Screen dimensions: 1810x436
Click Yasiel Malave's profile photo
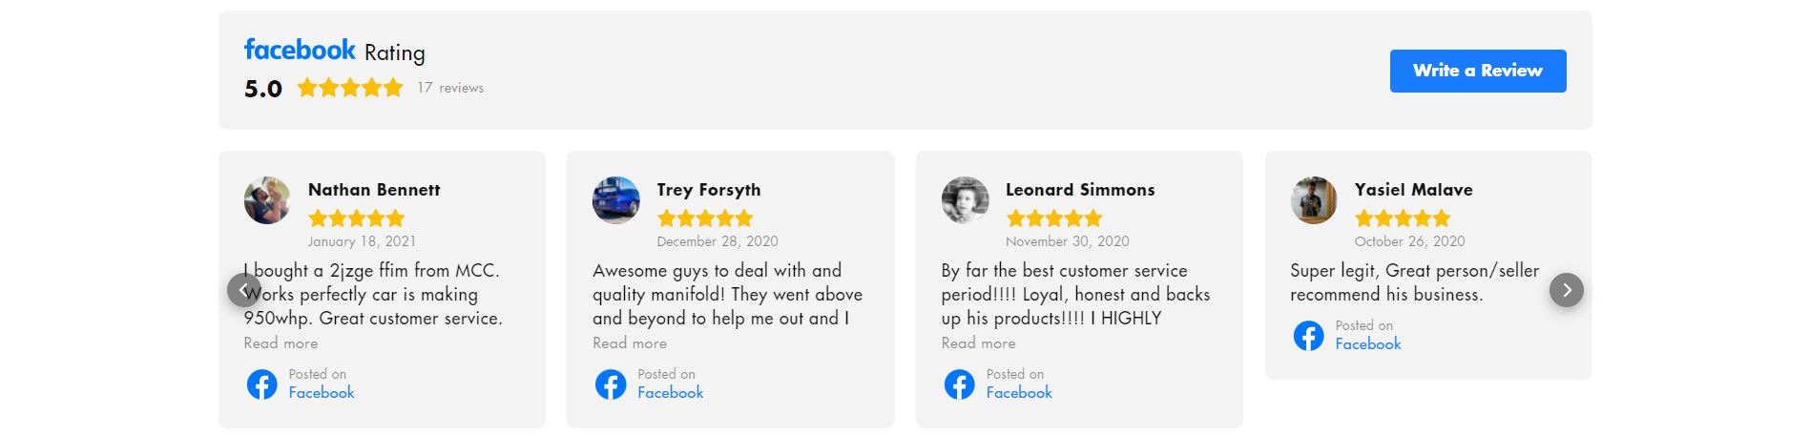tap(1314, 200)
